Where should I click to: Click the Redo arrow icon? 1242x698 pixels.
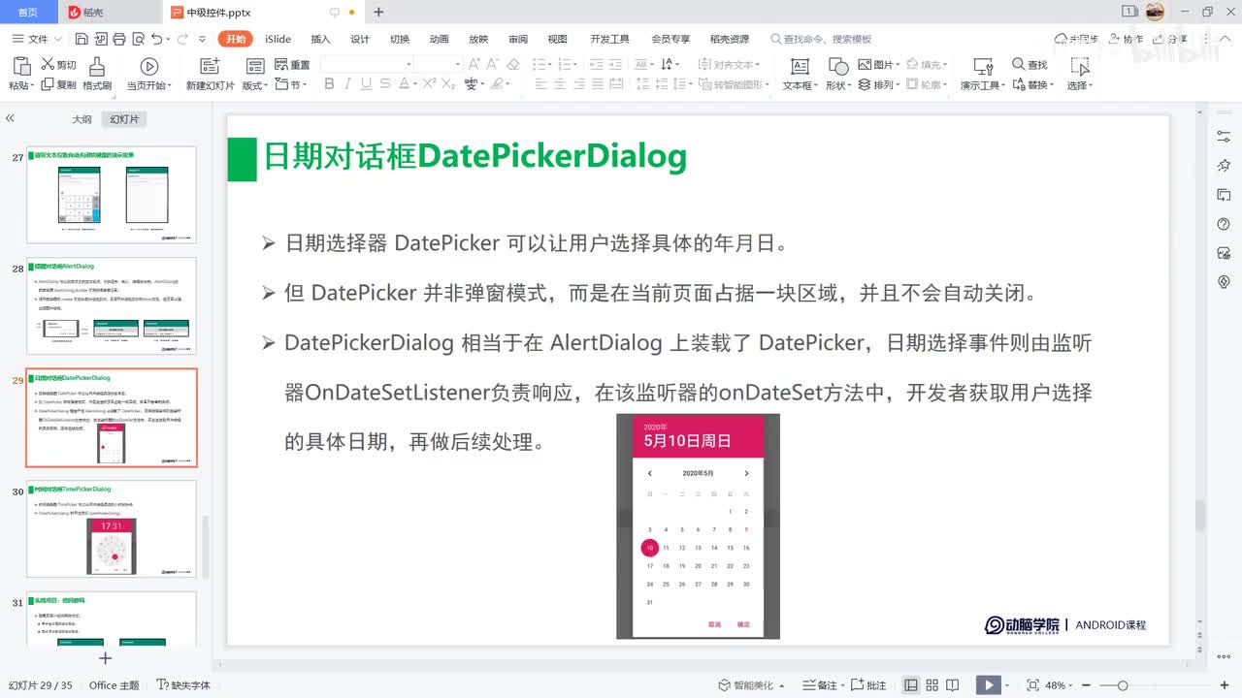[182, 39]
